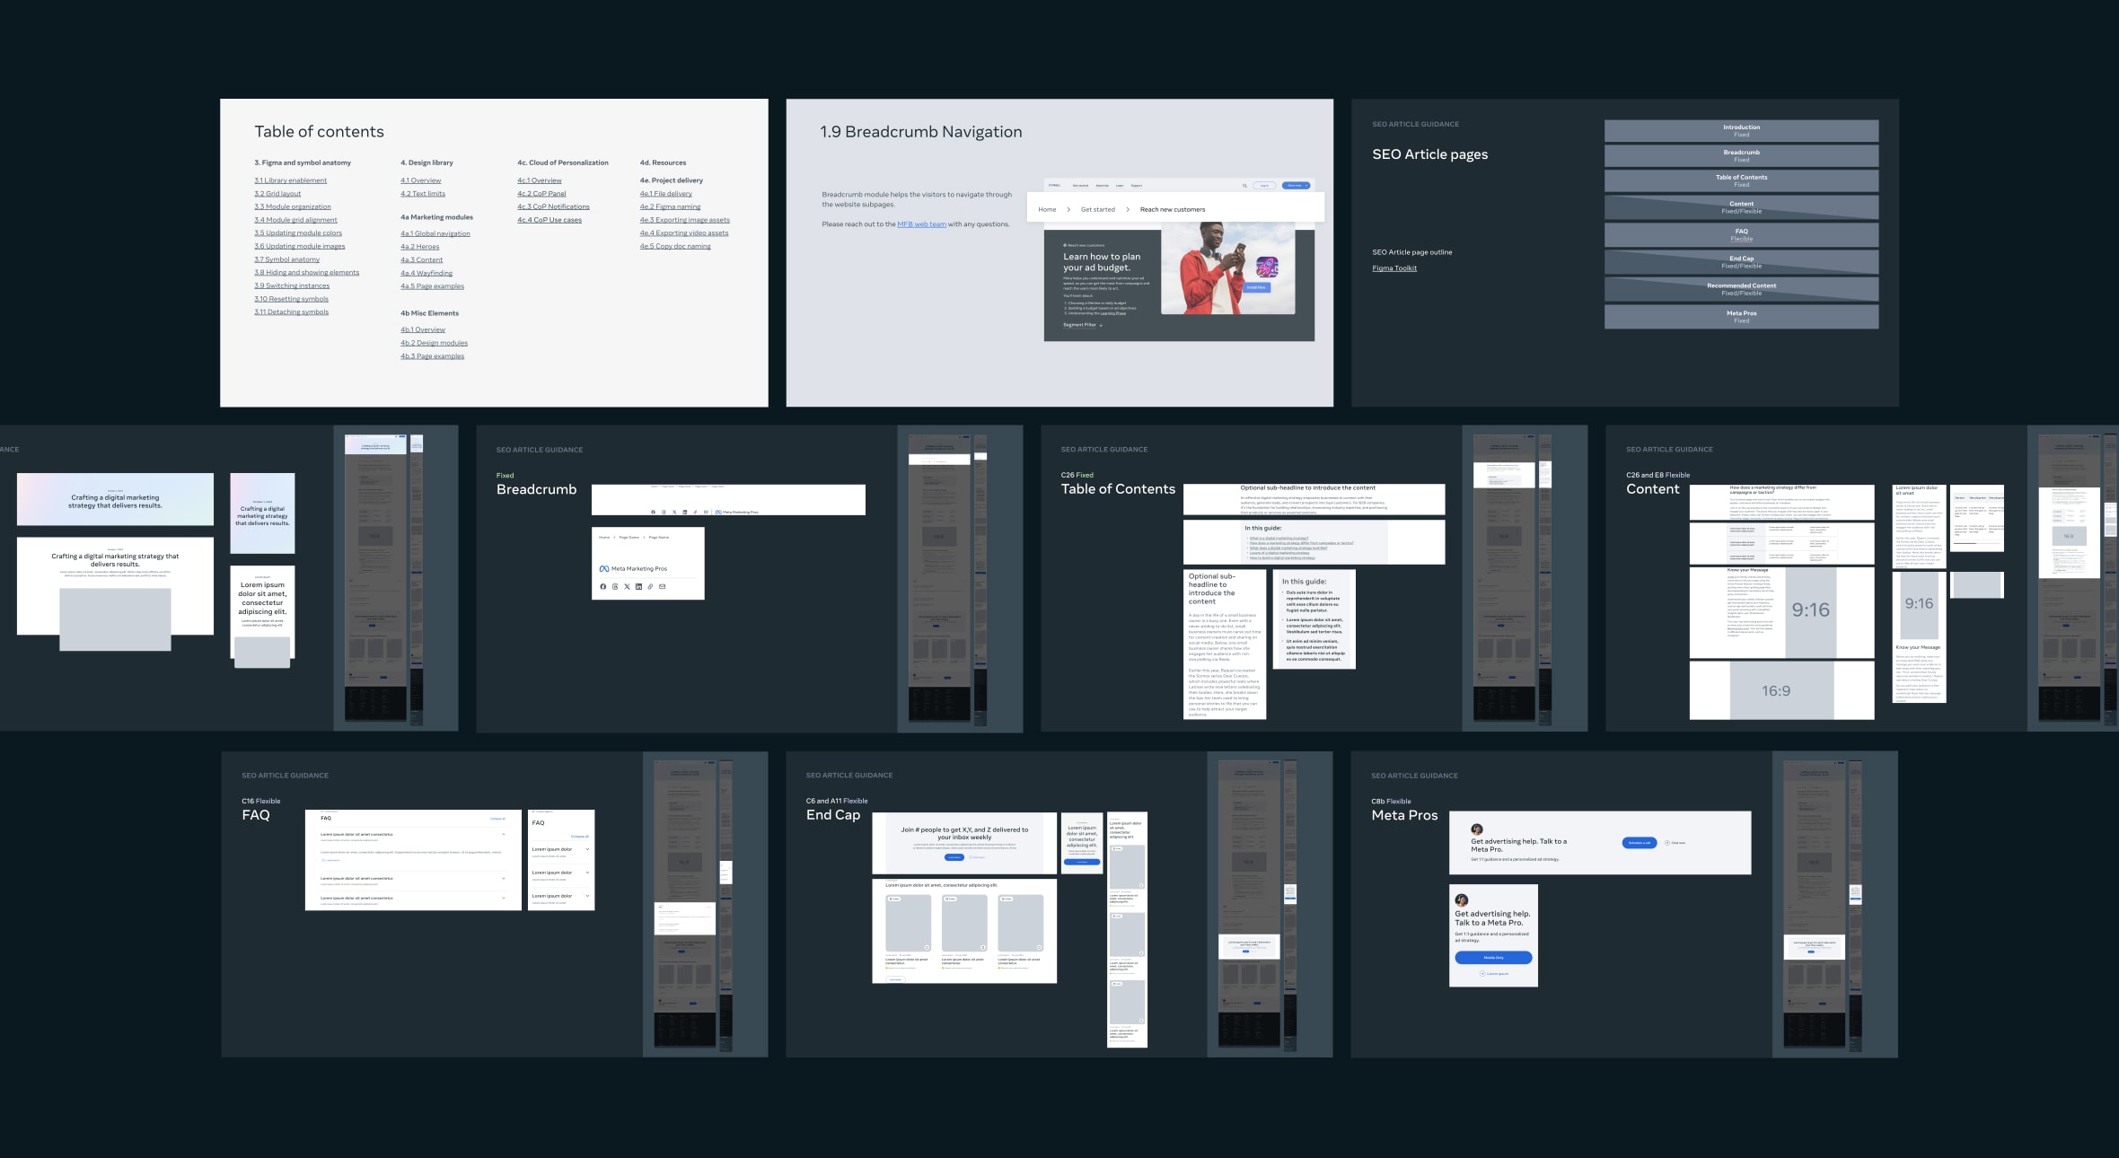
Task: Click the X share icon in mobile breadcrumb
Action: [x=627, y=586]
